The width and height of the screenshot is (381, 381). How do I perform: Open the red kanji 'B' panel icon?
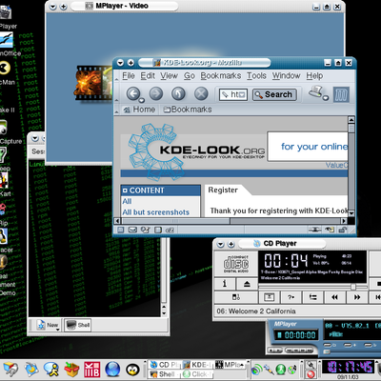click(92, 370)
